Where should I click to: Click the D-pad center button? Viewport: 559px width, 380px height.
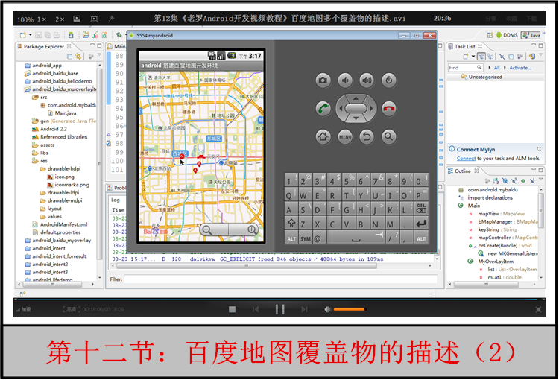[356, 108]
